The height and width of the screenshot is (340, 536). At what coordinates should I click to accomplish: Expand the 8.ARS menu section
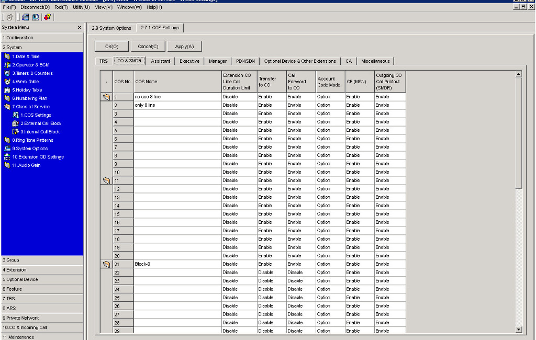(x=42, y=308)
